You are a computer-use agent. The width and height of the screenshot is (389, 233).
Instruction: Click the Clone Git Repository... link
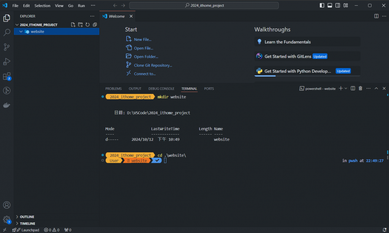(153, 65)
